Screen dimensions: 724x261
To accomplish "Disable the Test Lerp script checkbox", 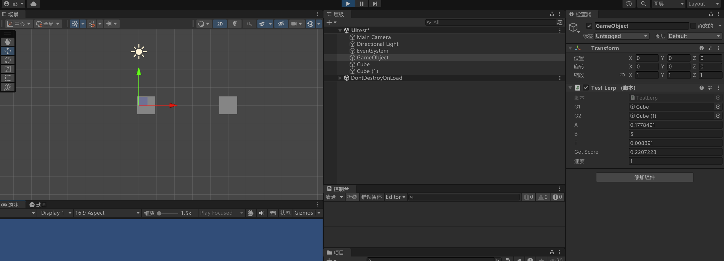I will coord(586,88).
